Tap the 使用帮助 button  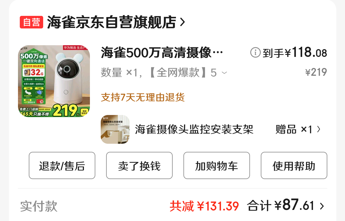294,166
